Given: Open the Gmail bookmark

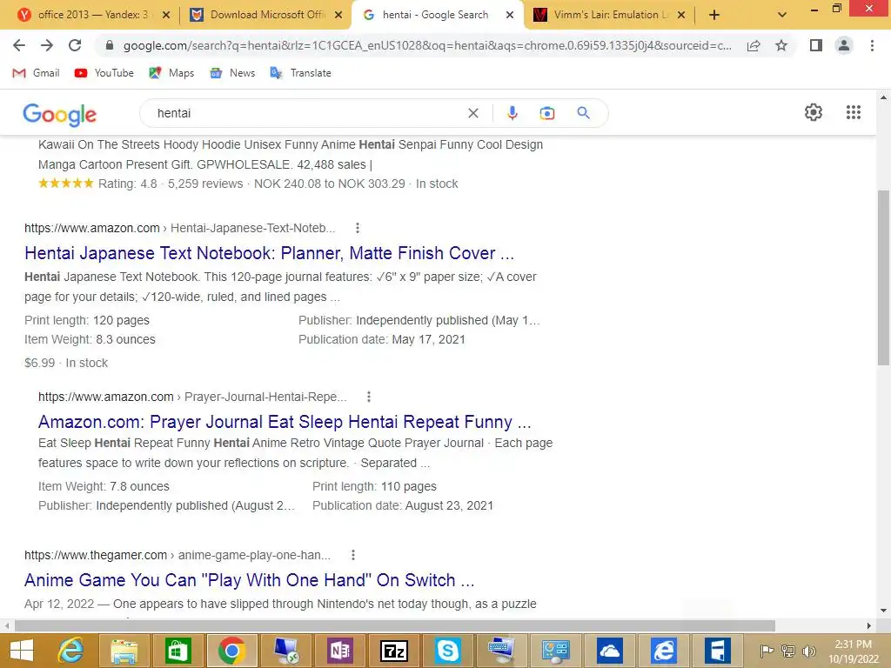Looking at the screenshot, I should click(x=36, y=73).
